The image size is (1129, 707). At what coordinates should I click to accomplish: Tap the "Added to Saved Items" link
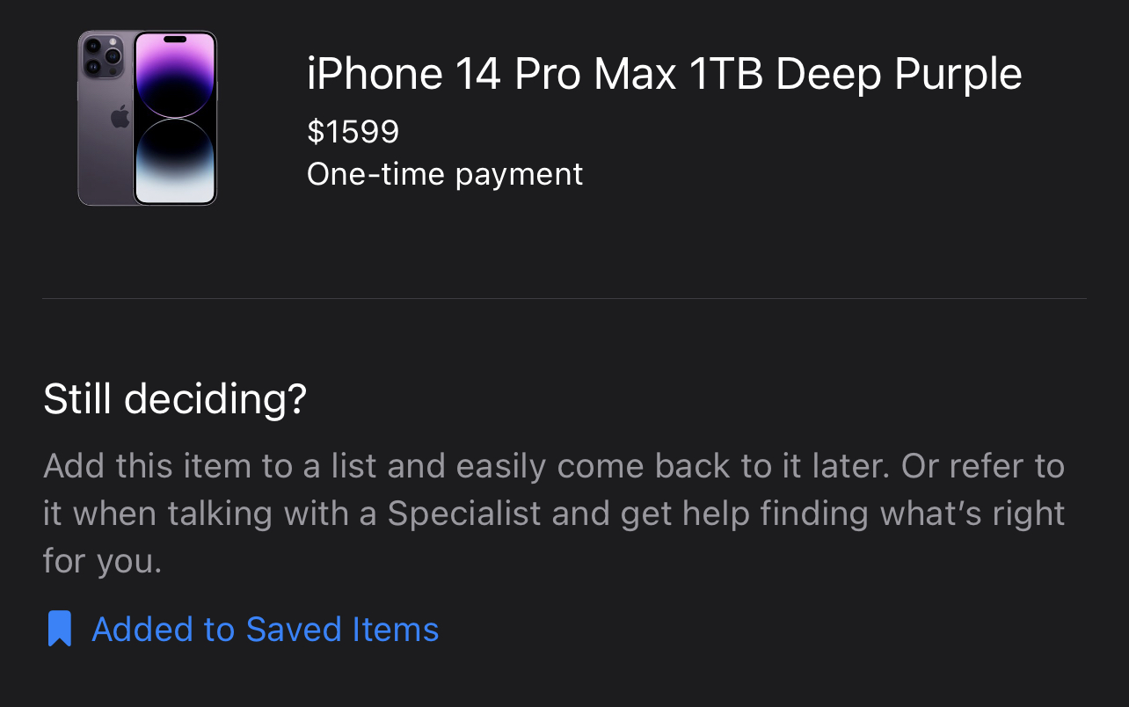pyautogui.click(x=265, y=630)
